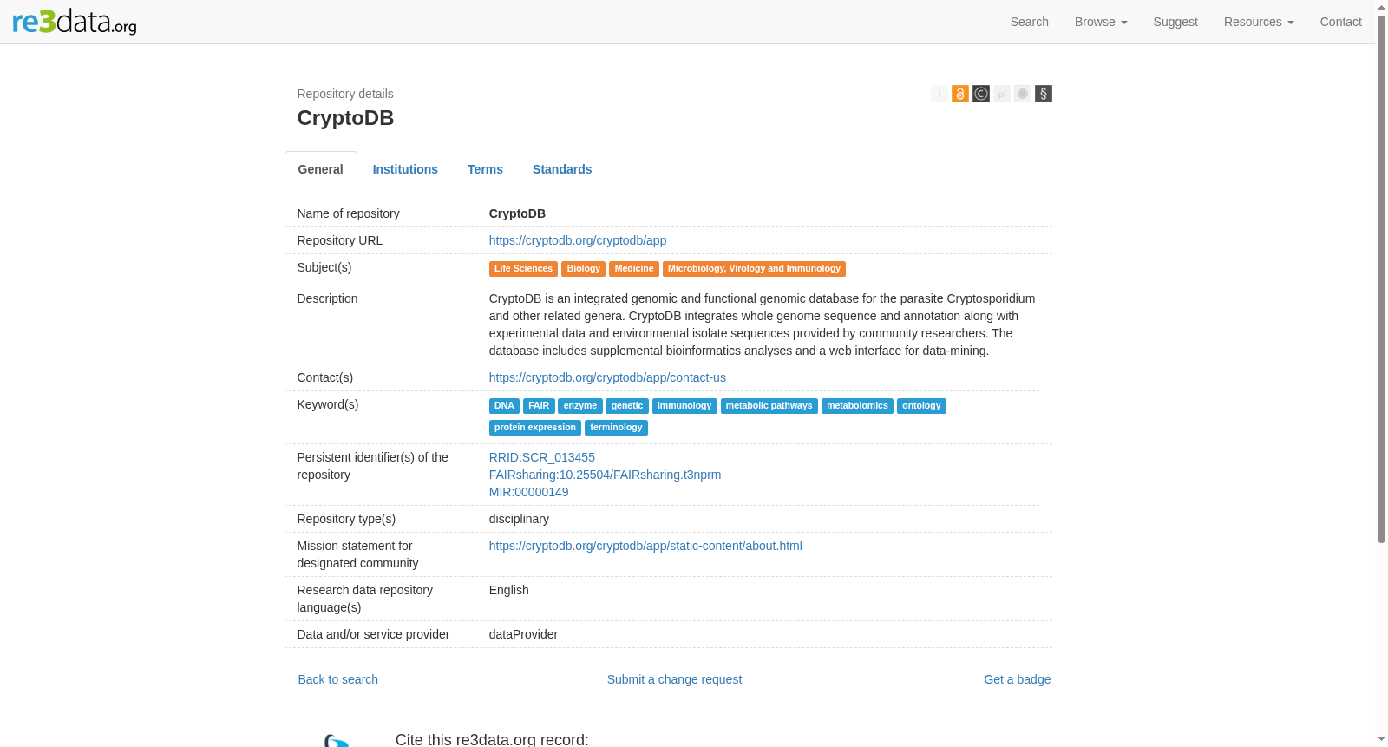The image size is (1388, 747).
Task: Click the 'English' language value
Action: pos(509,590)
